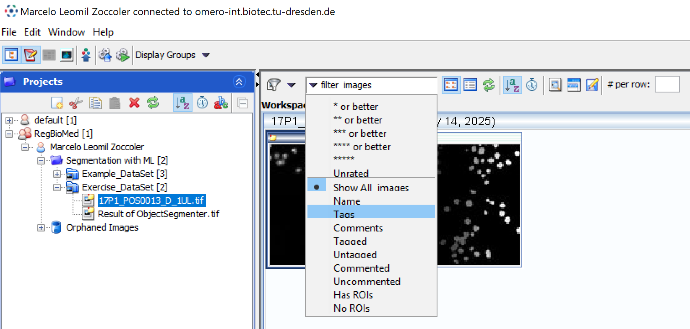
Task: Choose Untagged filter option
Action: pos(371,255)
